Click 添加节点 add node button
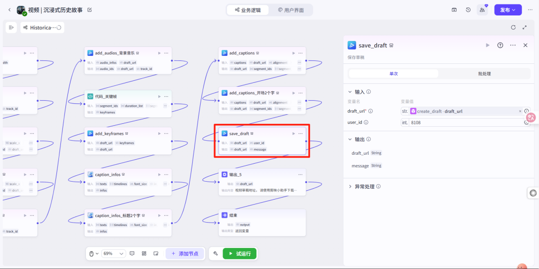539x269 pixels. tap(185, 254)
